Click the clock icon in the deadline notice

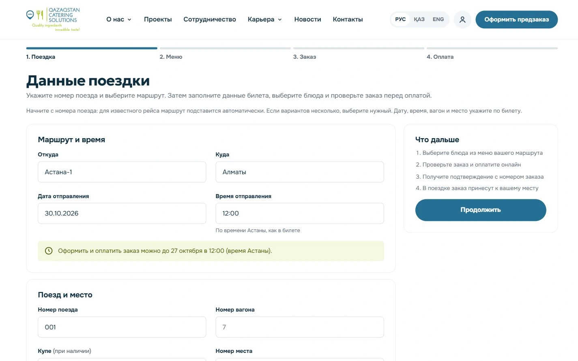[49, 251]
